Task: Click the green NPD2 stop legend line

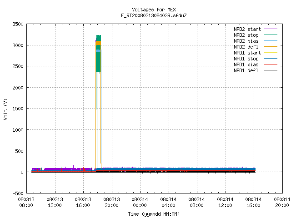Action: click(271, 35)
